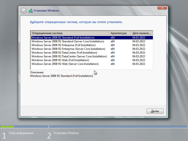
Task: Click the Описание description text below the list
Action: point(62,76)
